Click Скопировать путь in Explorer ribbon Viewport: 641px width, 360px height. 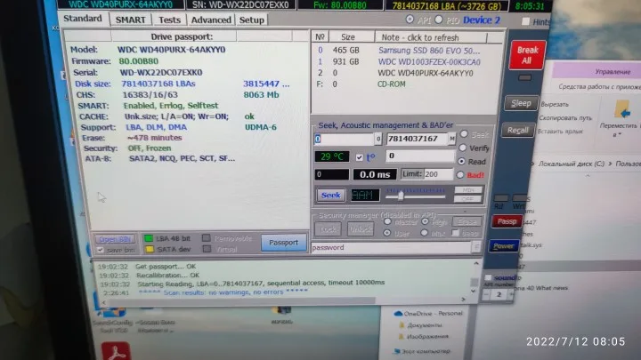pyautogui.click(x=565, y=118)
